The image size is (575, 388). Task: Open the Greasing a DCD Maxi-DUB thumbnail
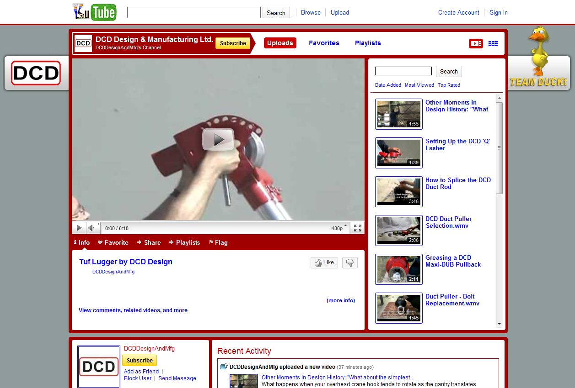point(398,269)
